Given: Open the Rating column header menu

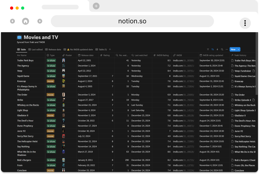Looking at the screenshot, I should (x=105, y=55).
